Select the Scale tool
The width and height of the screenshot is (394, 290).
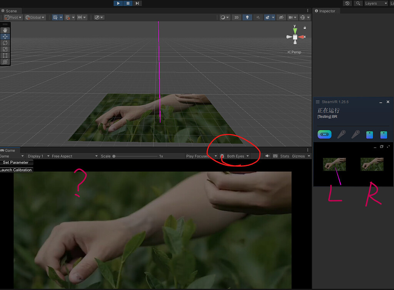5,49
